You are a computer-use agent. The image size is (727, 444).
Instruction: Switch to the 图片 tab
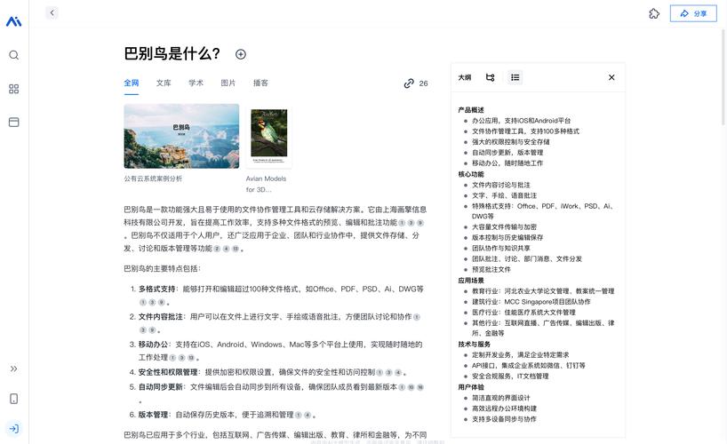[x=228, y=83]
